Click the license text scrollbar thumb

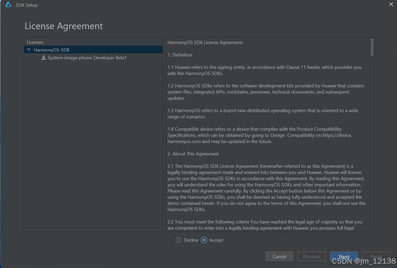click(372, 47)
